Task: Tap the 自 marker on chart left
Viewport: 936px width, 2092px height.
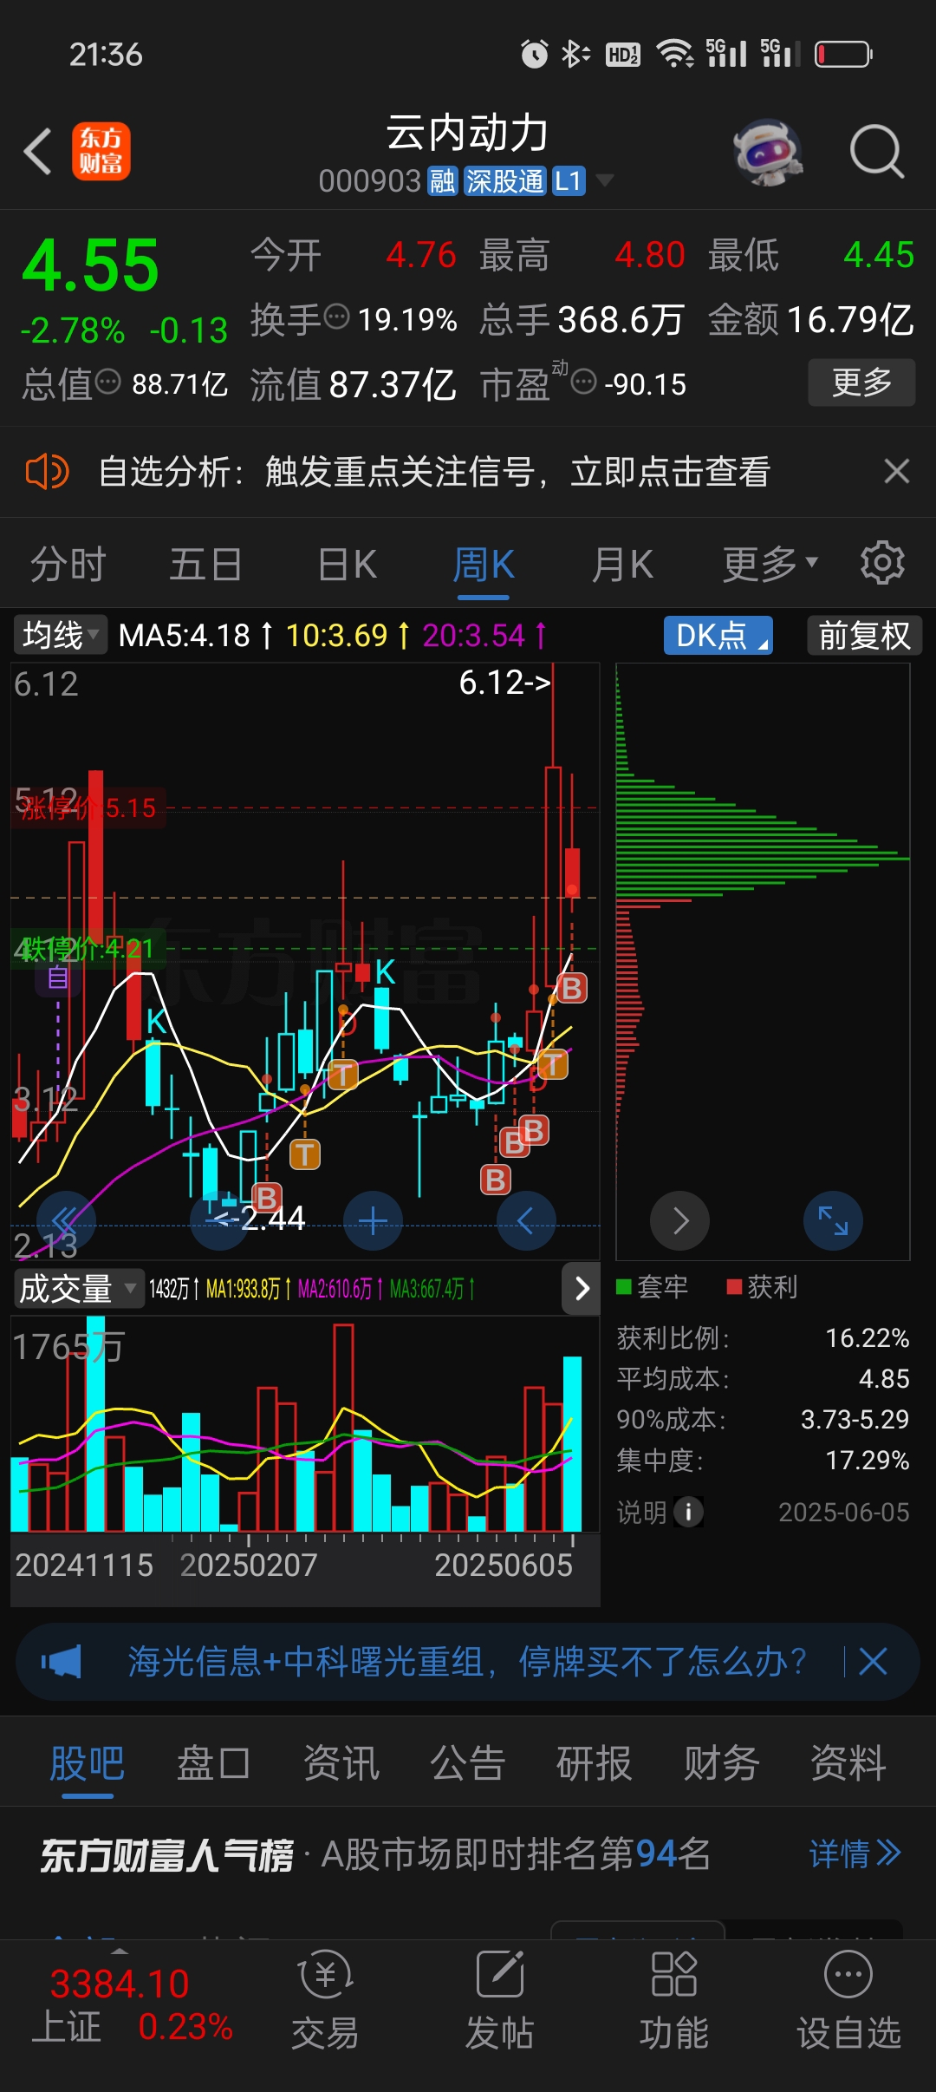Action: (x=58, y=978)
